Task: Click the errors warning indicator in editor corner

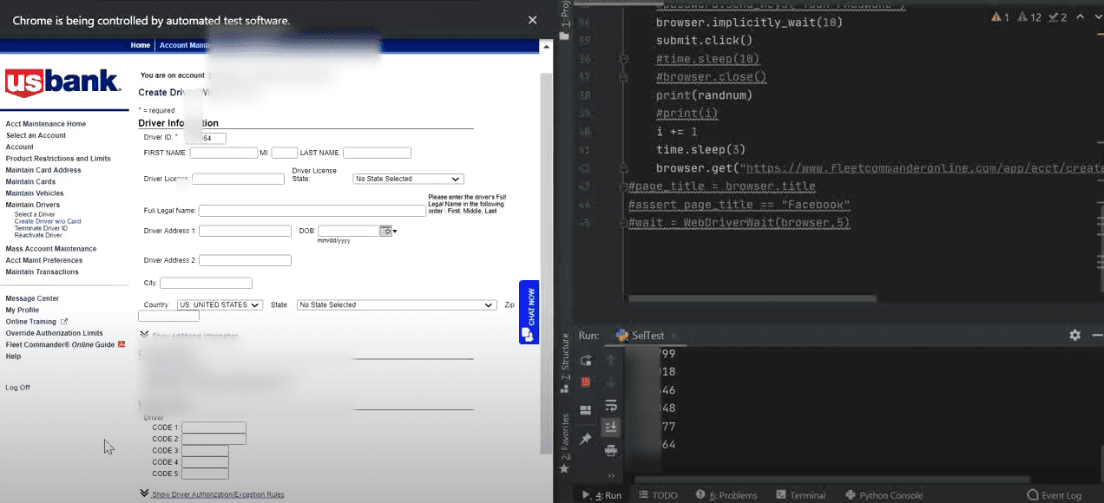Action: [1001, 17]
